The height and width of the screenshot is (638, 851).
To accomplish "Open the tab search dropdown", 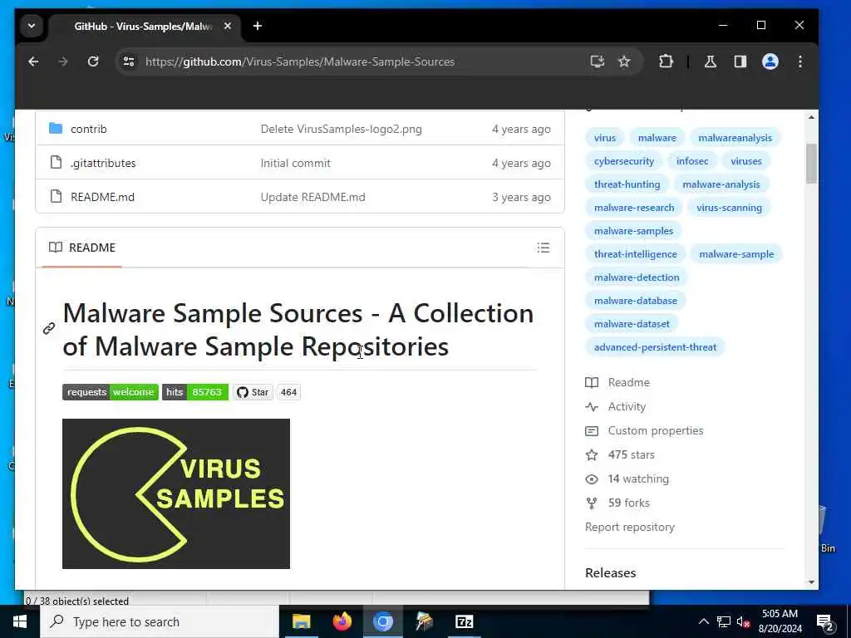I will (x=32, y=26).
